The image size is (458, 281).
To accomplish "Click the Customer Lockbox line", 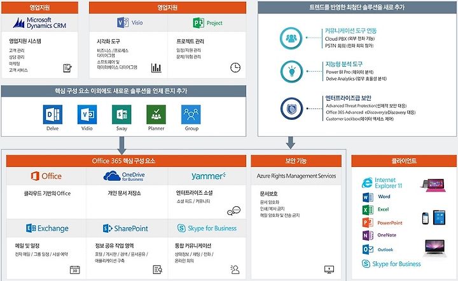I will tap(360, 119).
